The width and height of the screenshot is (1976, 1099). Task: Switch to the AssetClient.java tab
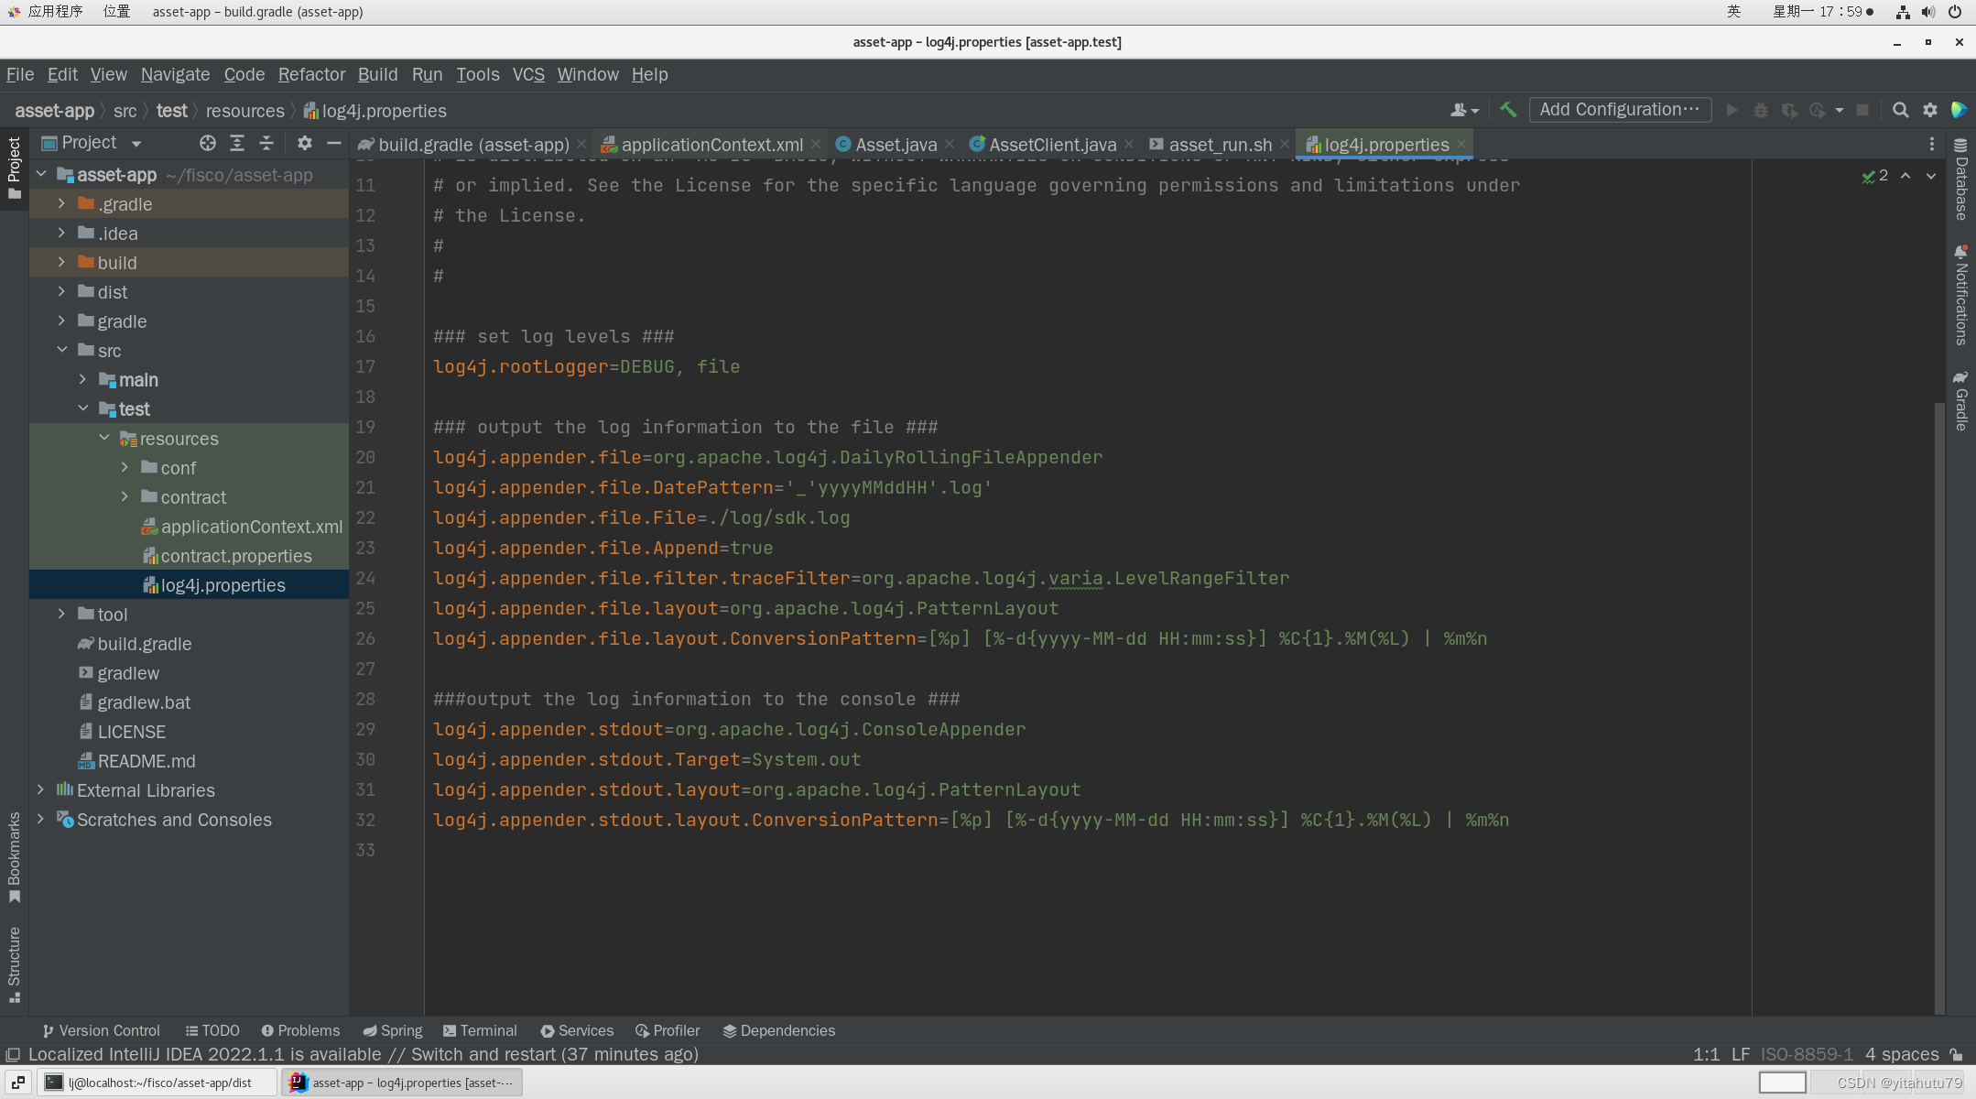point(1052,144)
